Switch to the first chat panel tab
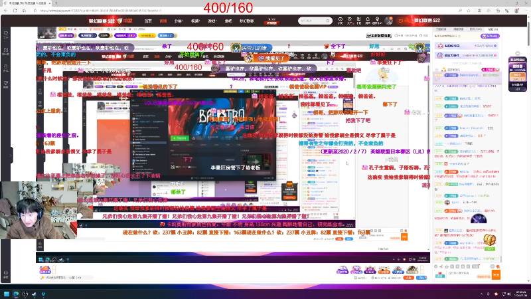The width and height of the screenshot is (531, 299). pyautogui.click(x=441, y=29)
